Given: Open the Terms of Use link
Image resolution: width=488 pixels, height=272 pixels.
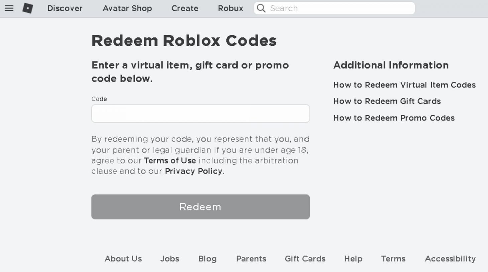Looking at the screenshot, I should (x=169, y=161).
